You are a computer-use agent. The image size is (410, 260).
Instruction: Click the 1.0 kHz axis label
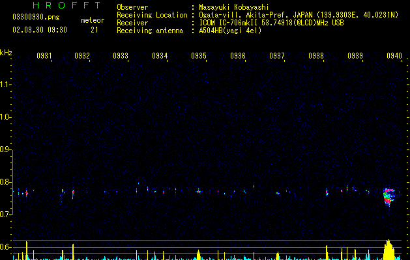pyautogui.click(x=5, y=117)
